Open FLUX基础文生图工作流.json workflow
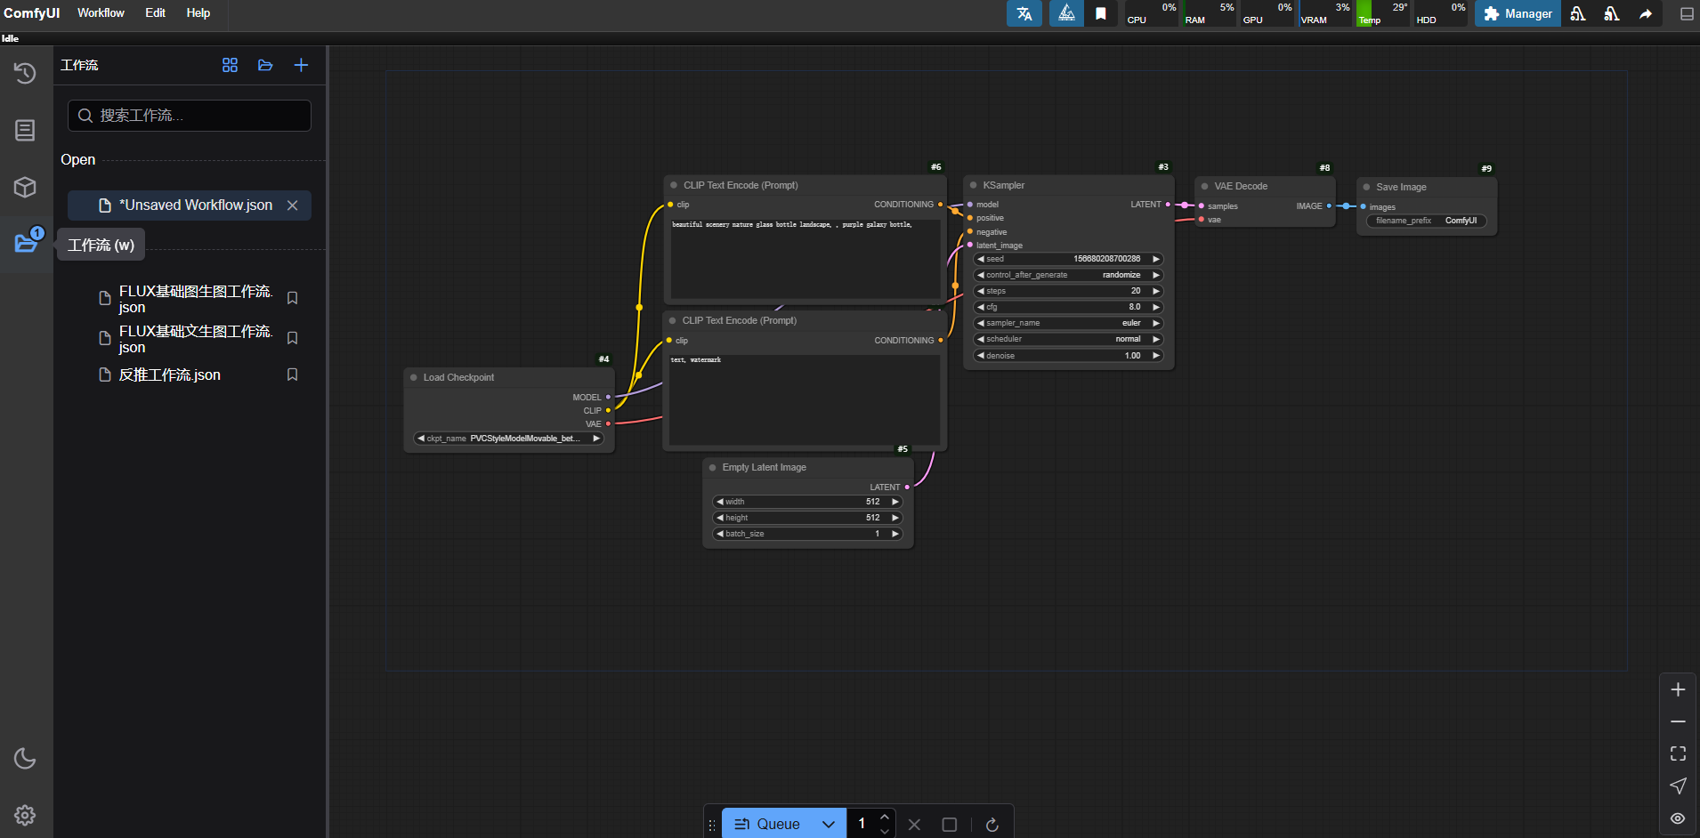This screenshot has width=1700, height=838. coord(195,339)
